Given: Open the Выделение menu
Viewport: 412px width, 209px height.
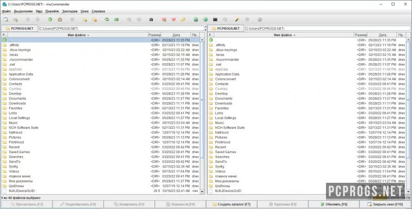Looking at the screenshot, I should click(x=23, y=11).
